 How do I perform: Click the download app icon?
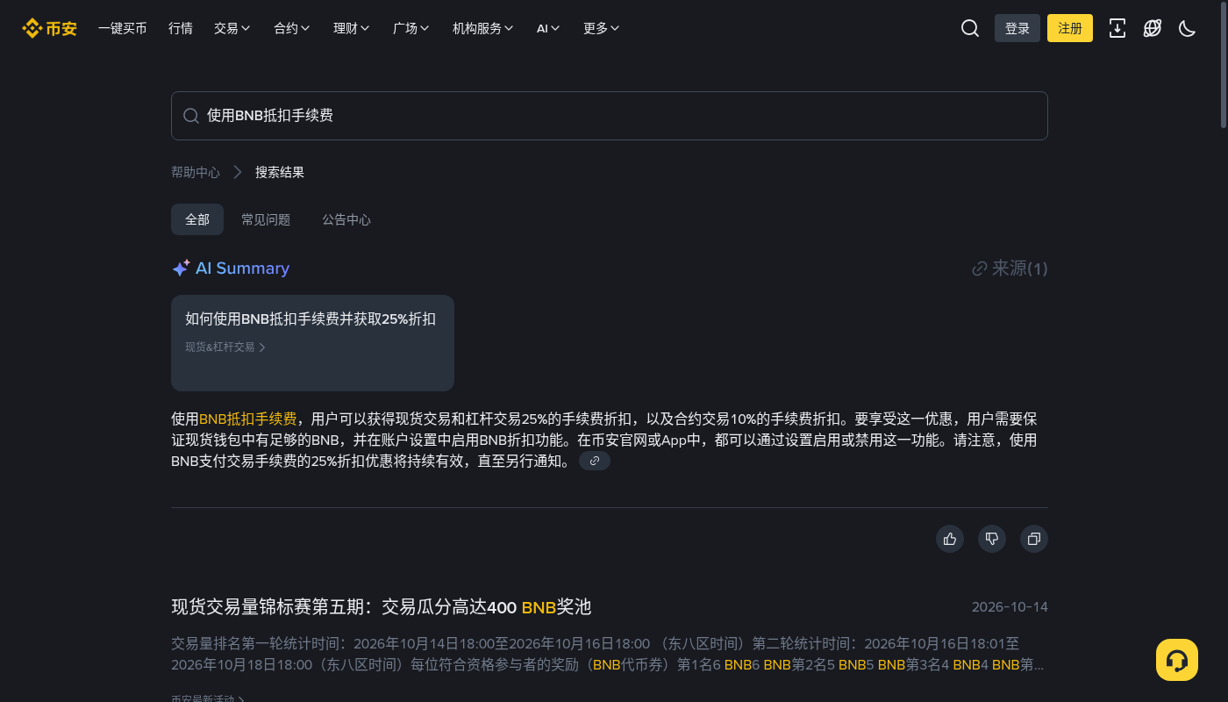point(1117,28)
